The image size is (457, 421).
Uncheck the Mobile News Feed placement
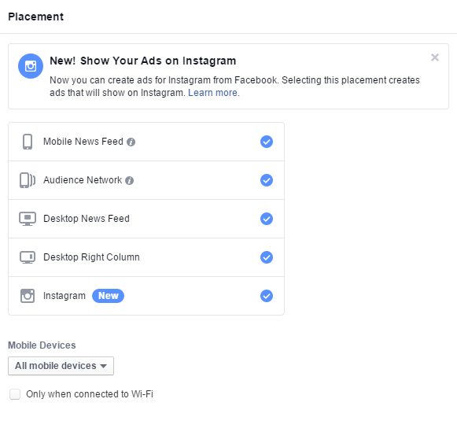coord(267,142)
